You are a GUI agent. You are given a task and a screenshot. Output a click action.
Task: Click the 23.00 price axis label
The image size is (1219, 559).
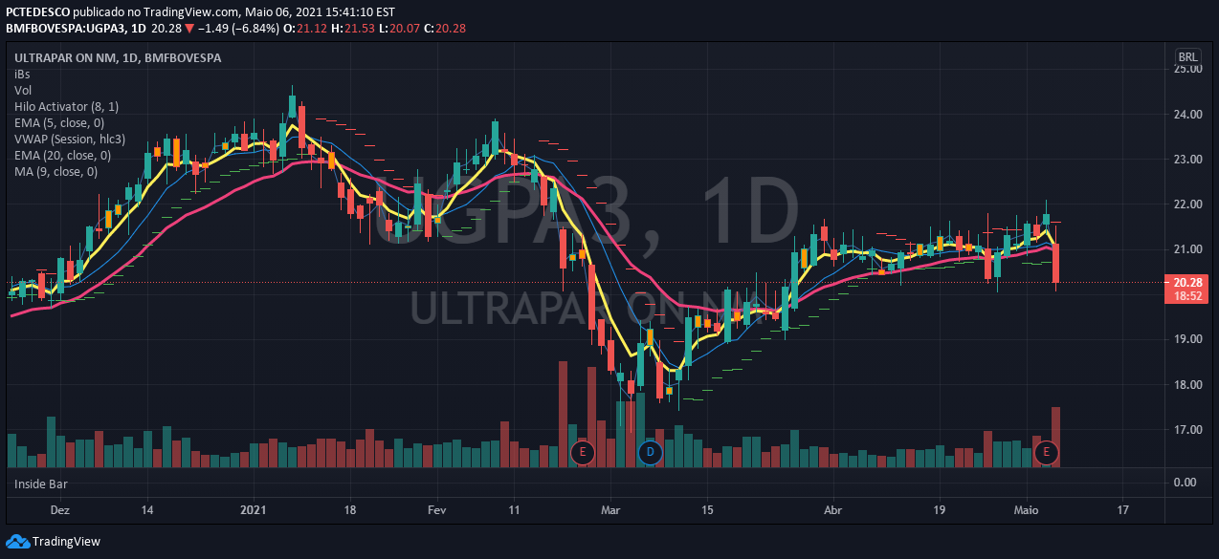click(x=1187, y=160)
